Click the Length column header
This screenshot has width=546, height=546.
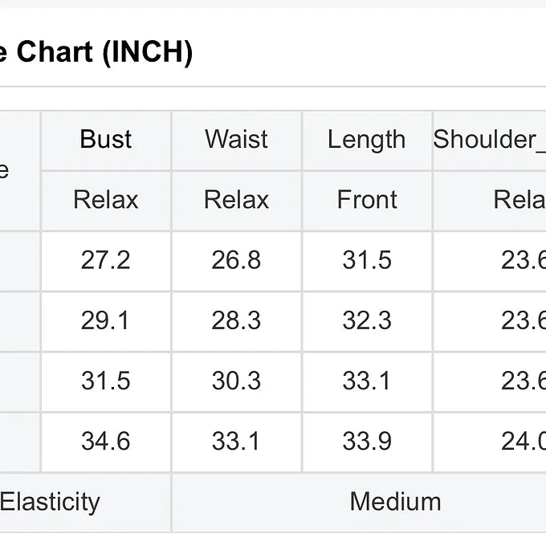pos(367,140)
